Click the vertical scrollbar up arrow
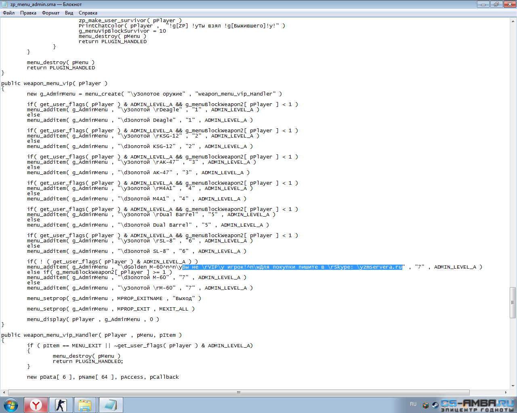The image size is (517, 413). tap(513, 21)
